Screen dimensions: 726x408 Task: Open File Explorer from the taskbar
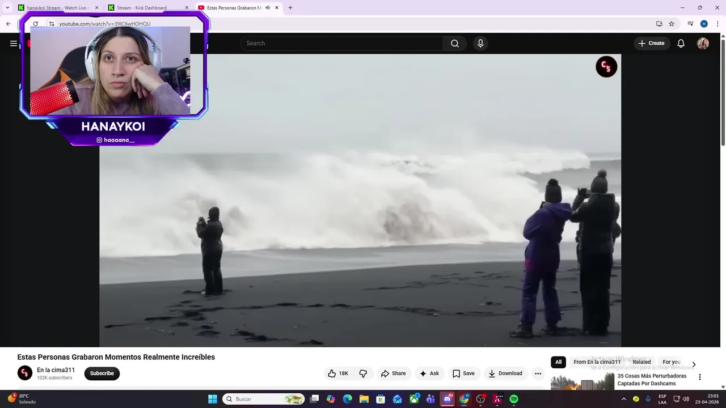[364, 399]
